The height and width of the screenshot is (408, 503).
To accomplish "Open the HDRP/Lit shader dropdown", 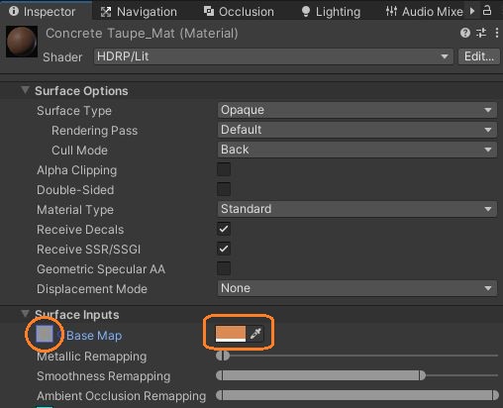I will [x=273, y=56].
